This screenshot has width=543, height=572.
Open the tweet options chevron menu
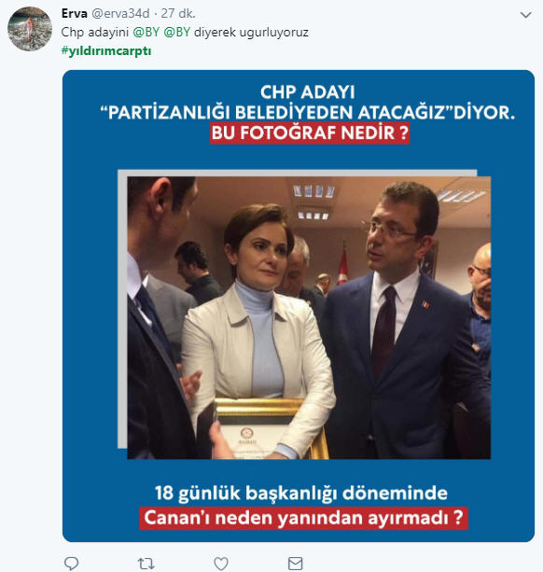[525, 15]
